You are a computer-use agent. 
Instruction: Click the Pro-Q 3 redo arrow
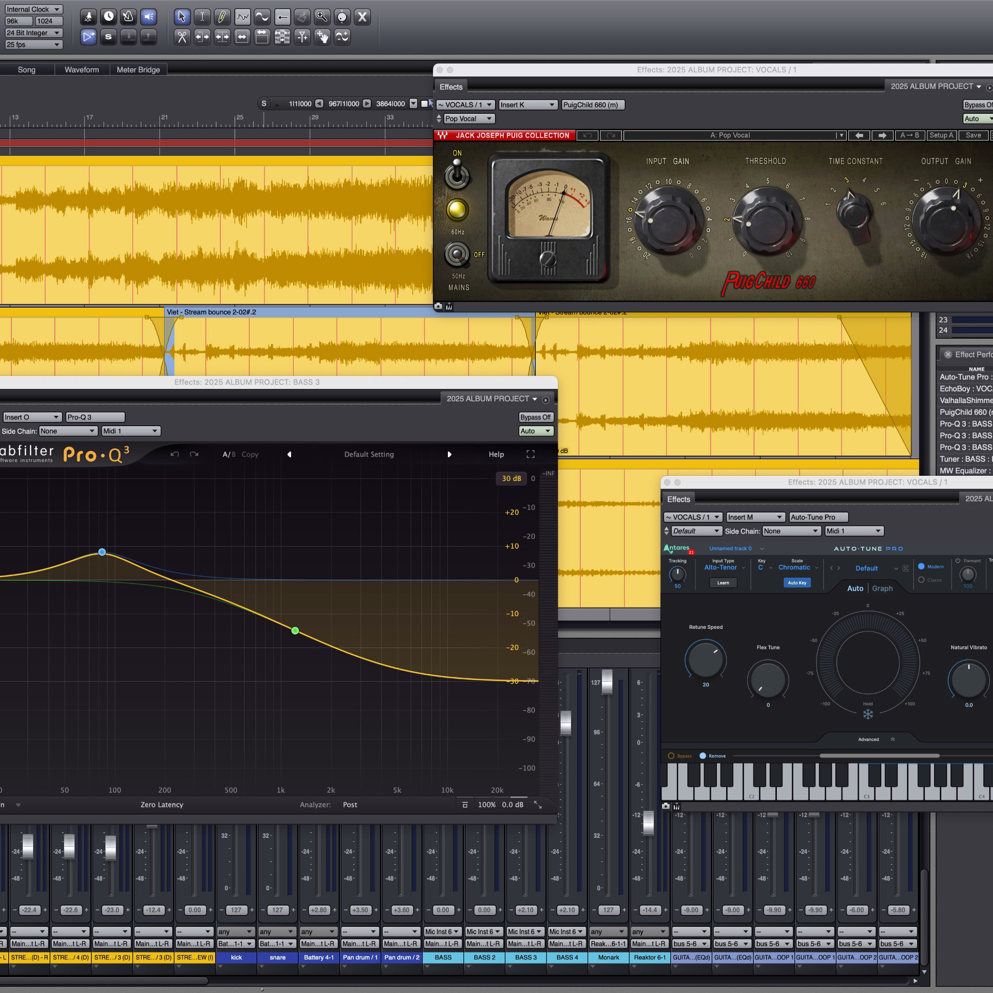click(x=194, y=454)
